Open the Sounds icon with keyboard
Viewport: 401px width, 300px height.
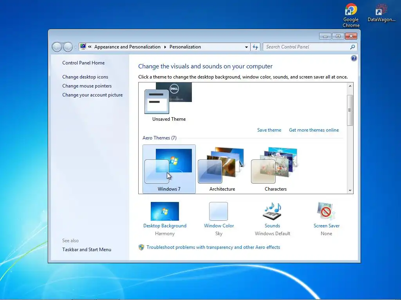click(x=272, y=211)
